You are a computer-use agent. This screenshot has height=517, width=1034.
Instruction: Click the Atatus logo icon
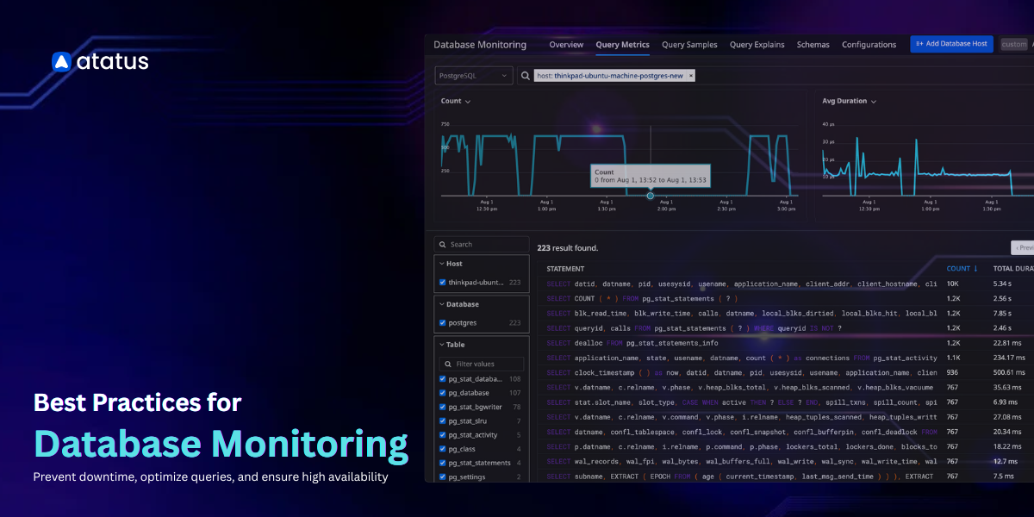[x=60, y=61]
